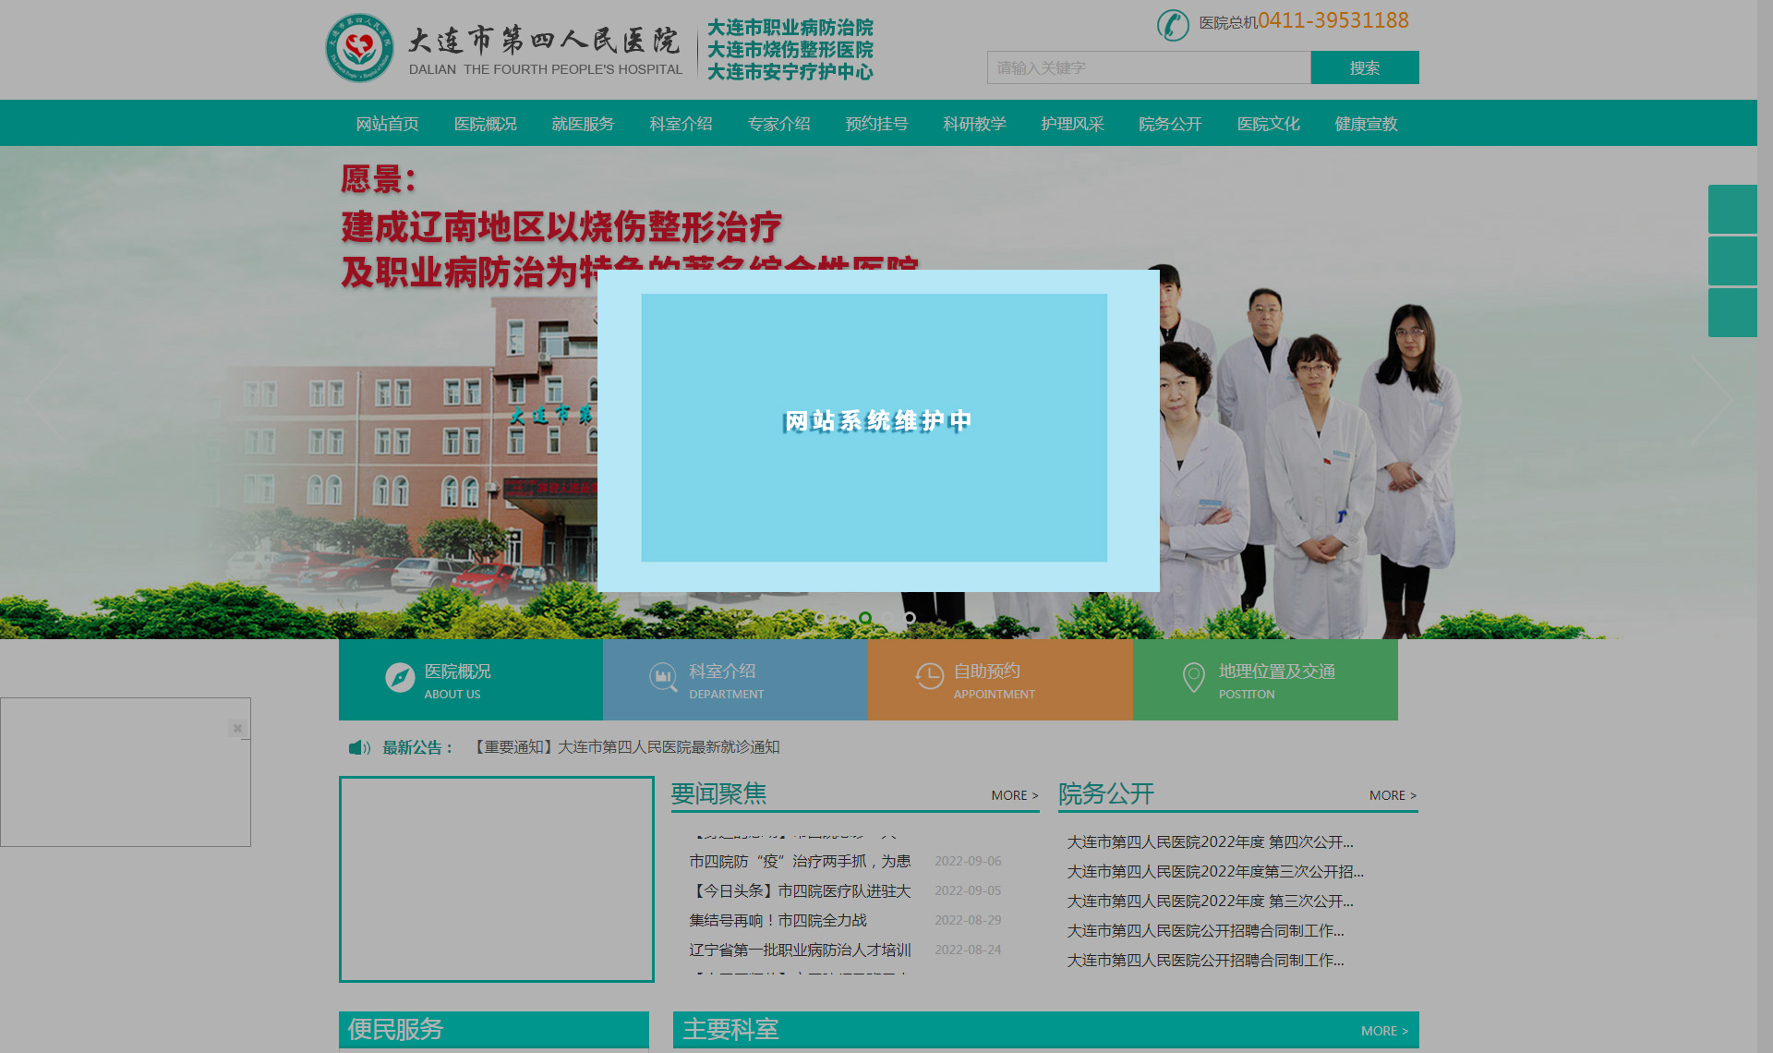Click the hospital logo emblem
Screen dimensions: 1773x1053
pos(359,48)
